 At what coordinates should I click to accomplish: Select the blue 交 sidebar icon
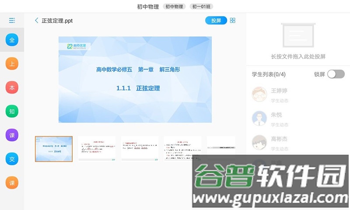pos(12,159)
